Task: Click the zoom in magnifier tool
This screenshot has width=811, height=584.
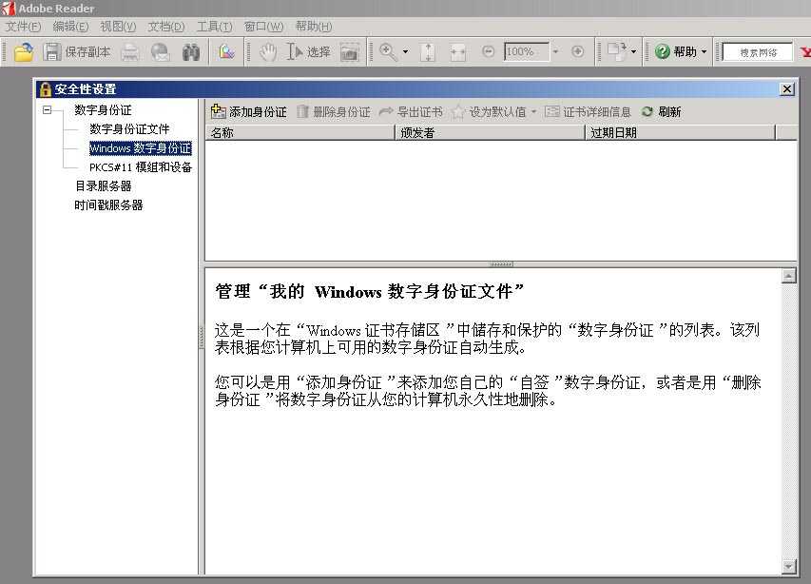Action: [x=388, y=51]
